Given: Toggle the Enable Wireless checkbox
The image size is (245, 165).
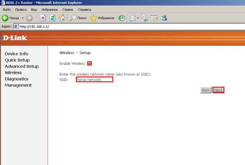Looking at the screenshot, I should [90, 63].
